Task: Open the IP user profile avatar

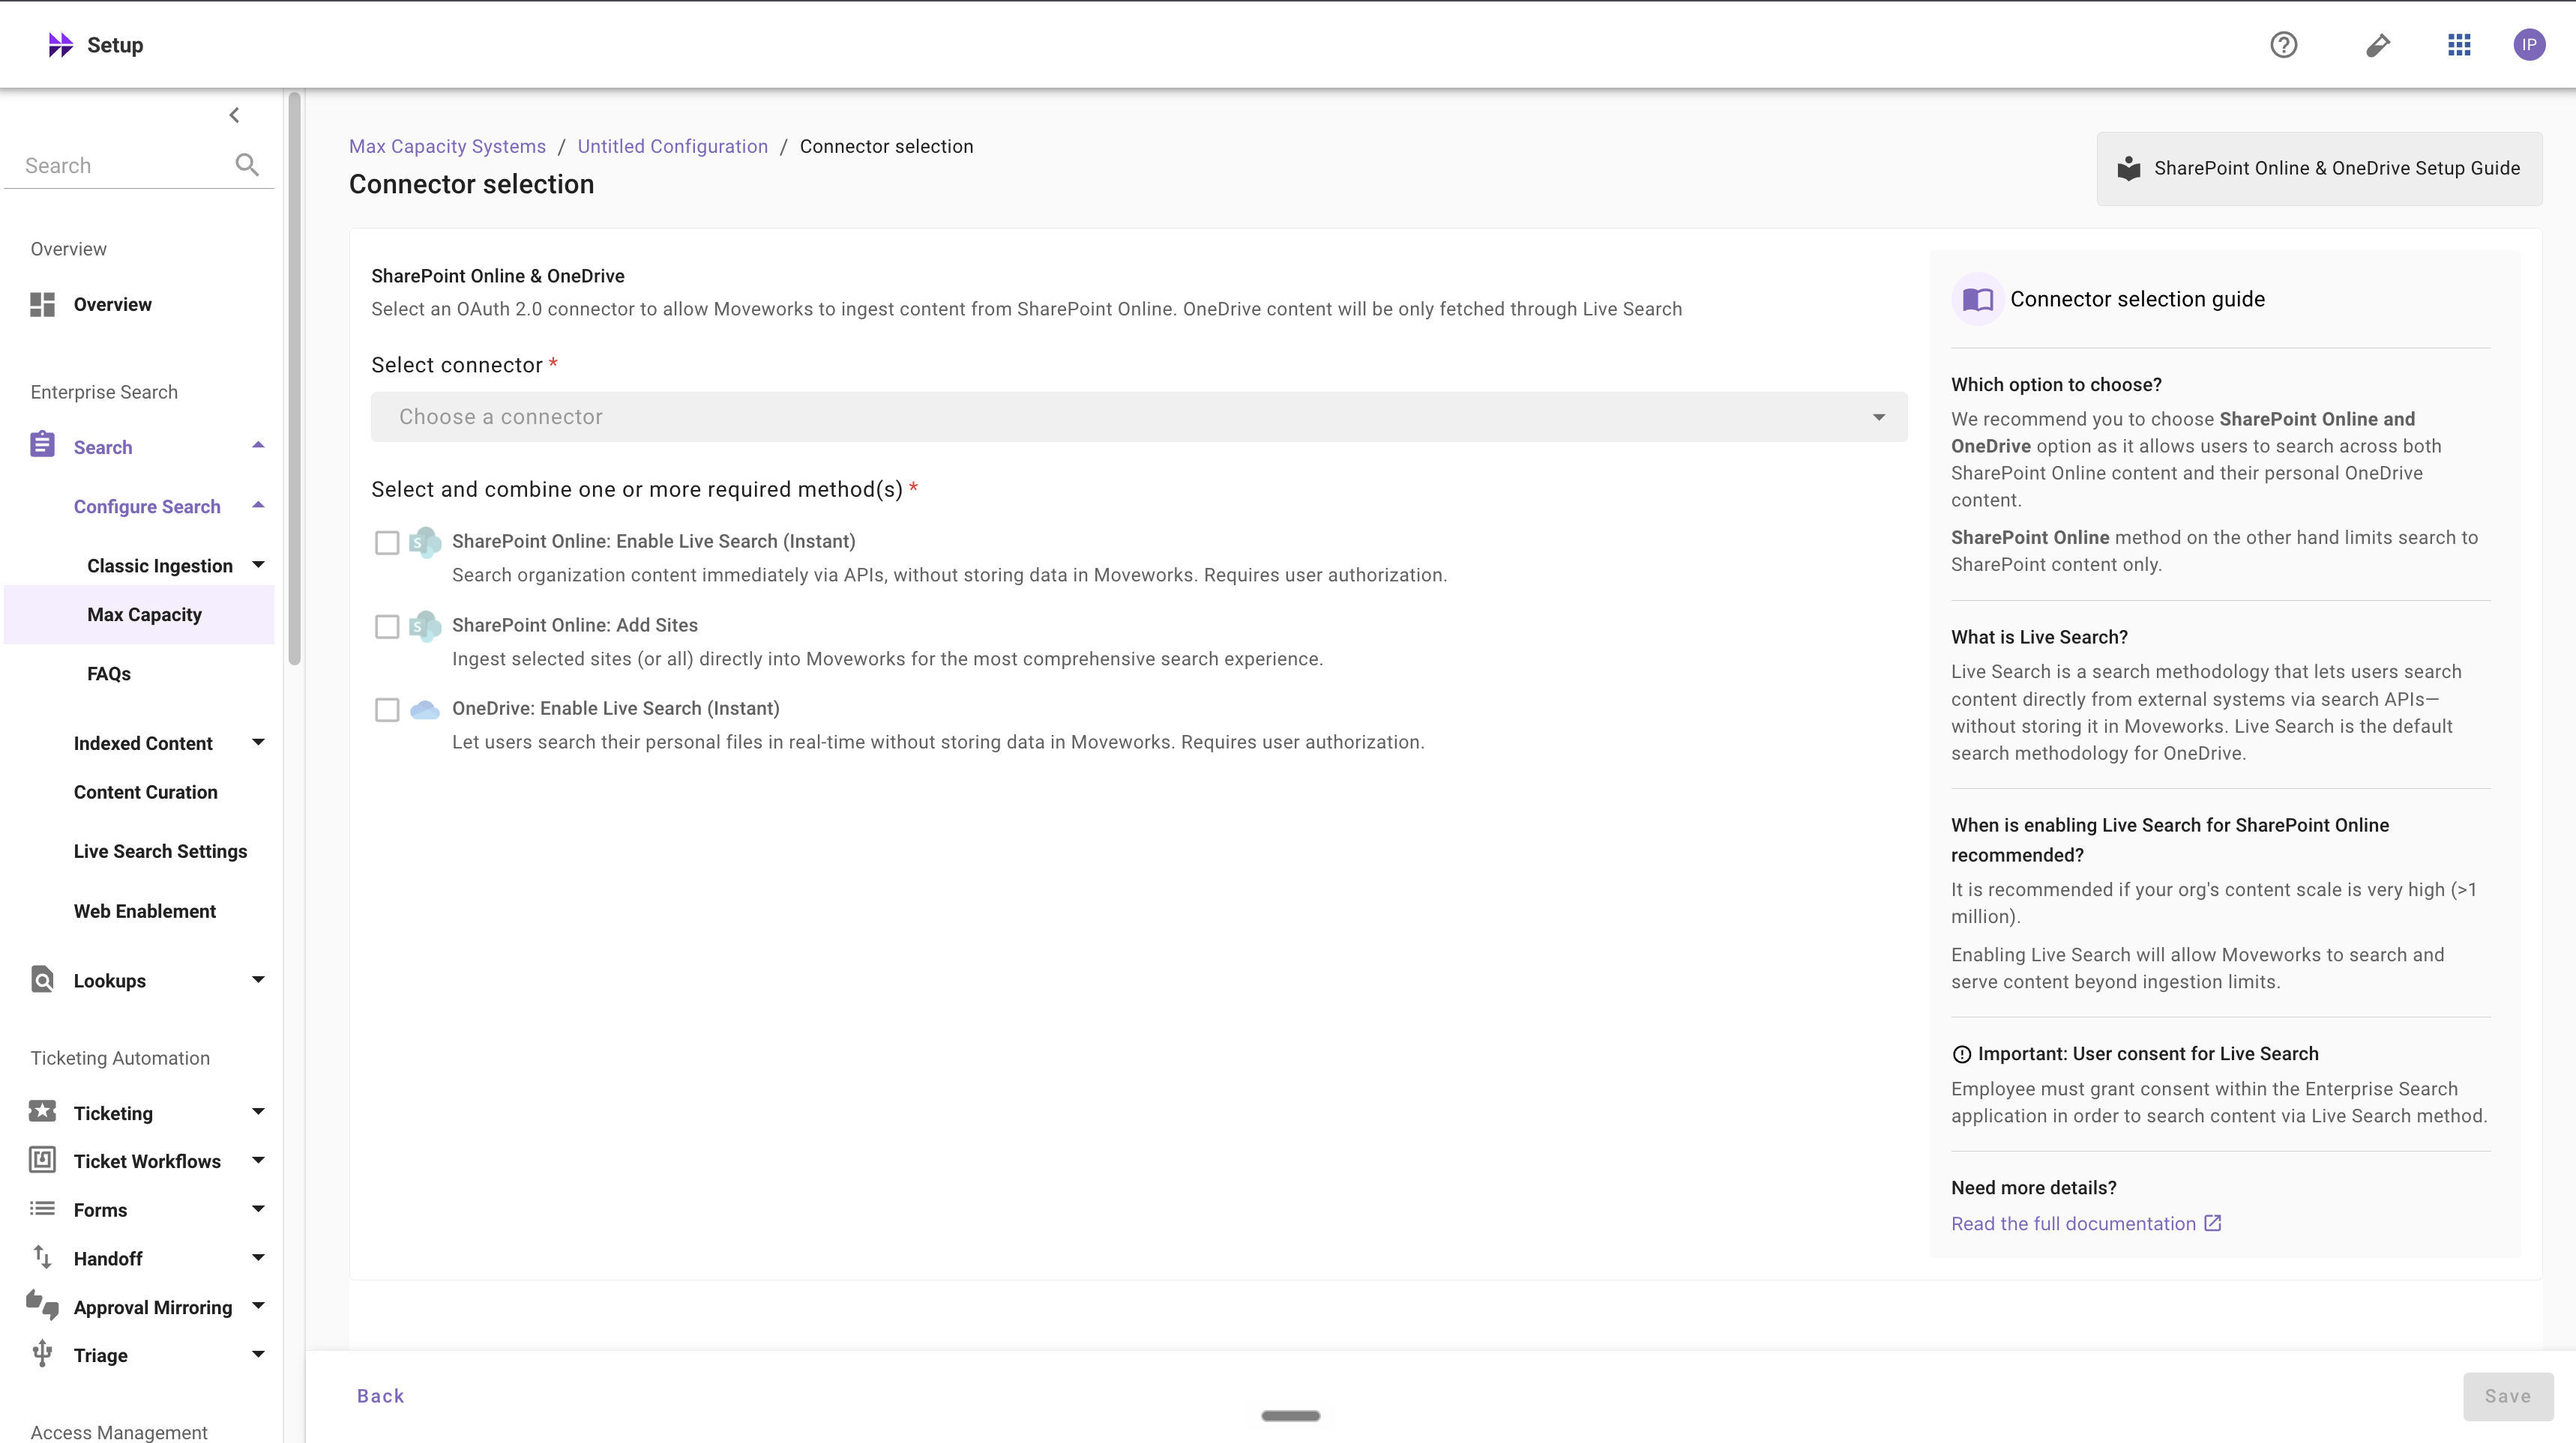Action: point(2529,45)
